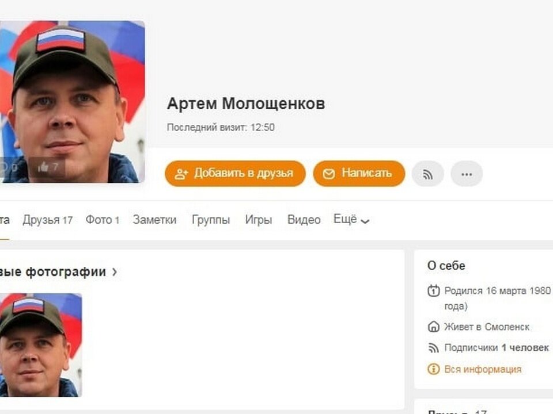
Task: Click the Написать message button
Action: (x=359, y=174)
